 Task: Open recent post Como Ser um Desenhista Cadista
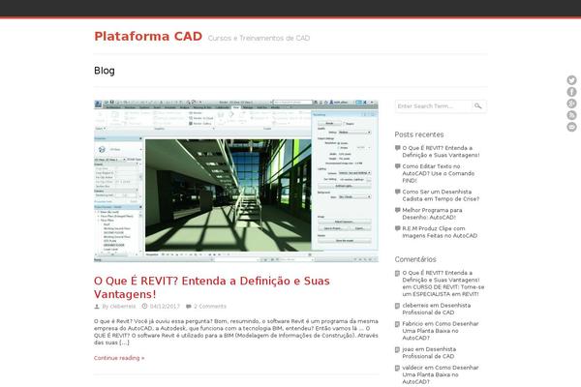(441, 195)
